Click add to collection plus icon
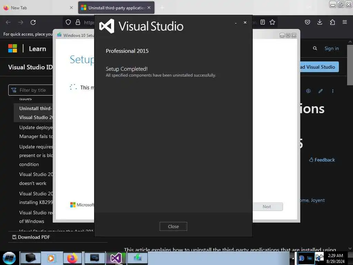353x265 pixels. click(308, 91)
